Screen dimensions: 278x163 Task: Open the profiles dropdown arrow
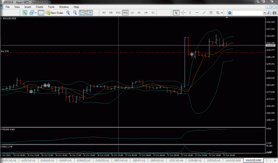coord(36,13)
